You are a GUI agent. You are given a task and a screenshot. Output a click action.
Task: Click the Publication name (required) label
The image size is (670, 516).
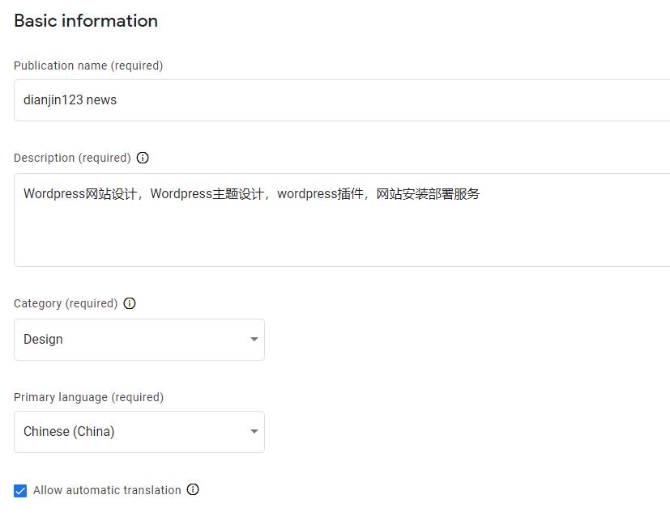click(88, 66)
